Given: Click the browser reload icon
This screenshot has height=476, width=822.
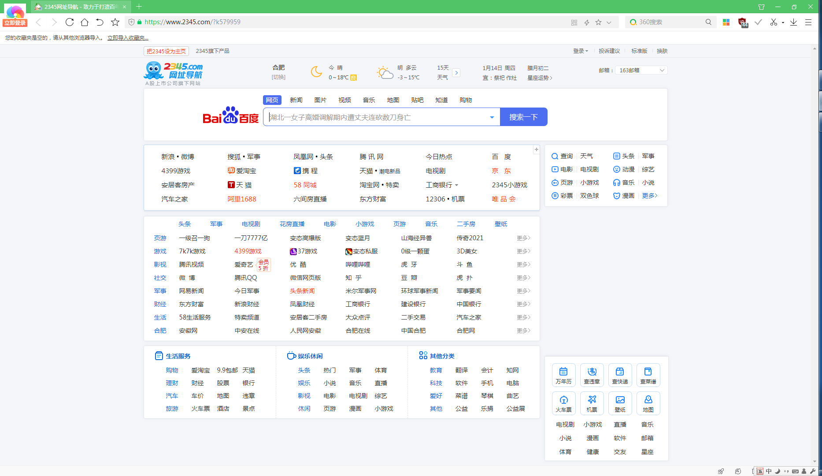Looking at the screenshot, I should (x=69, y=22).
